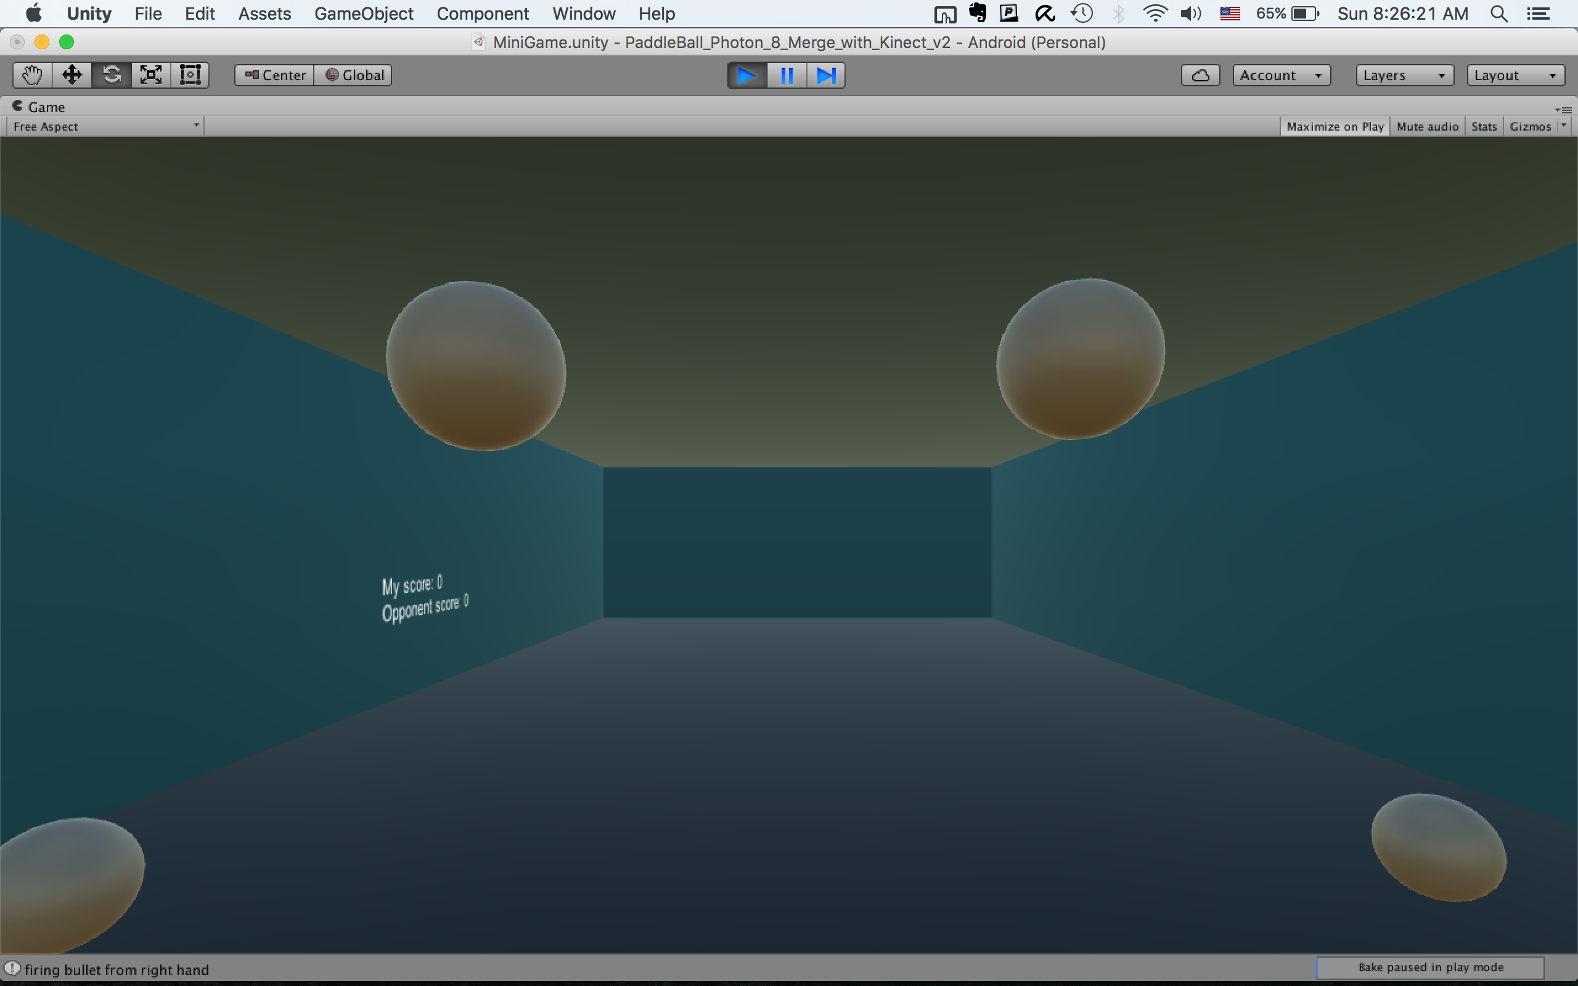
Task: Select the Hand tool
Action: (32, 75)
